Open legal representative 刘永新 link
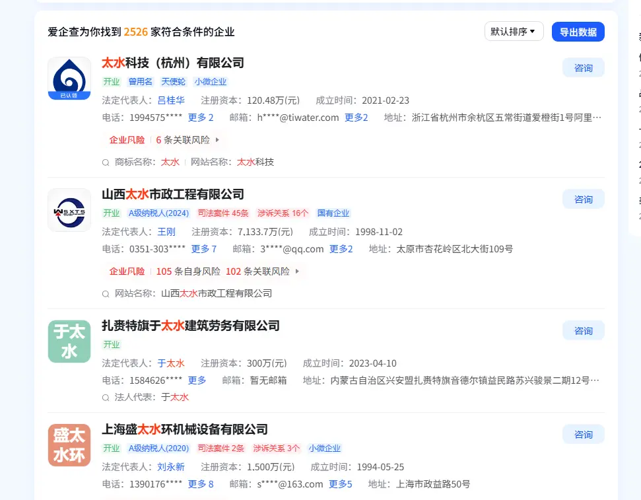Screen dimensions: 641x500 coord(171,467)
